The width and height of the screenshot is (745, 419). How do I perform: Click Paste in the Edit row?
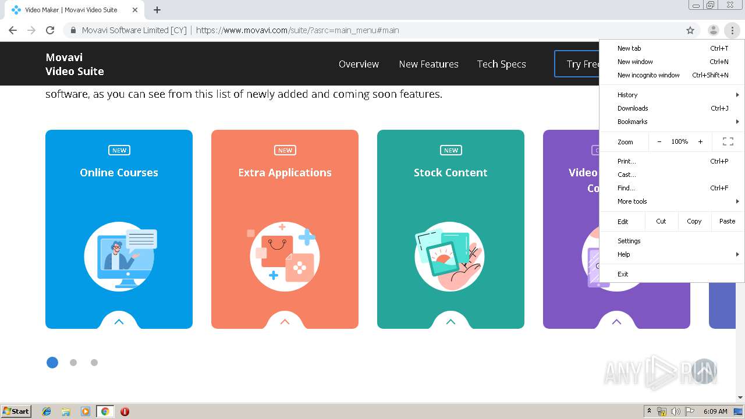[728, 221]
